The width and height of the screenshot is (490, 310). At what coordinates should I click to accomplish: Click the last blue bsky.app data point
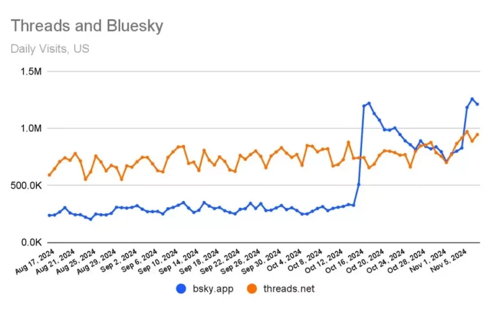coord(477,104)
